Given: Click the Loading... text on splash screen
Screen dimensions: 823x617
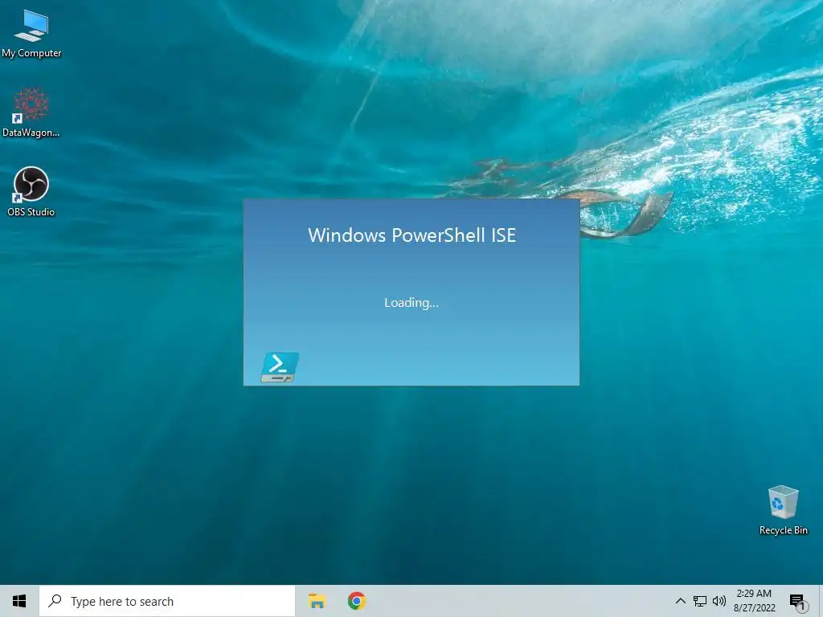Looking at the screenshot, I should tap(411, 303).
